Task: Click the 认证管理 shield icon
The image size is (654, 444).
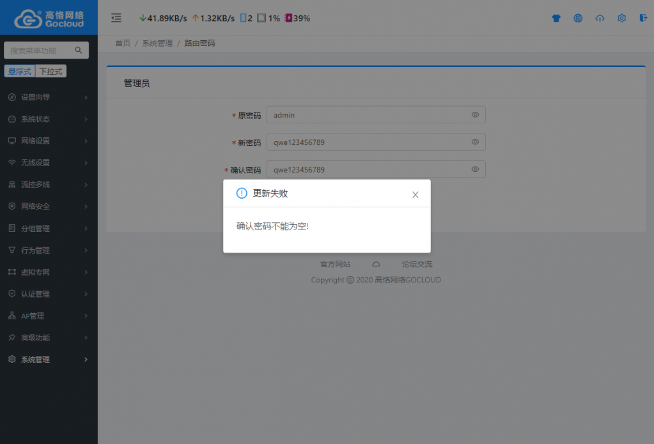Action: click(12, 293)
